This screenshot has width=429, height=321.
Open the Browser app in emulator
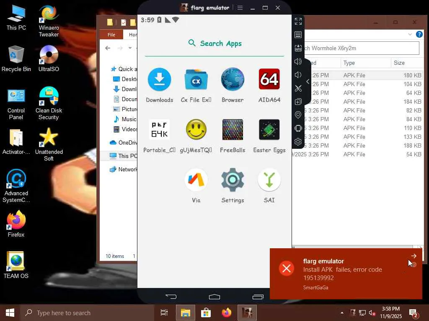coord(233,79)
